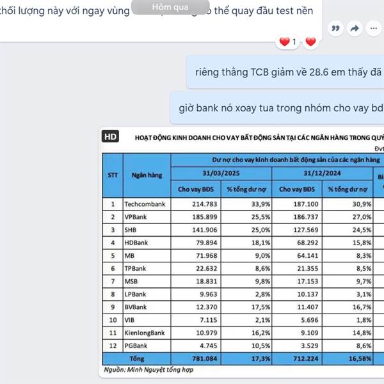
Task: Click the 'PGBank' row name
Action: [x=136, y=346]
